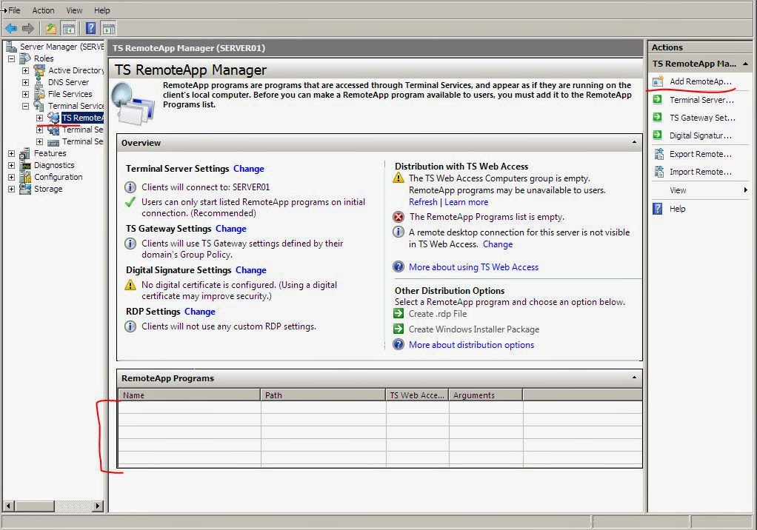Toggle the Show/Hide Console Tree icon
This screenshot has height=530, width=757.
click(x=69, y=28)
